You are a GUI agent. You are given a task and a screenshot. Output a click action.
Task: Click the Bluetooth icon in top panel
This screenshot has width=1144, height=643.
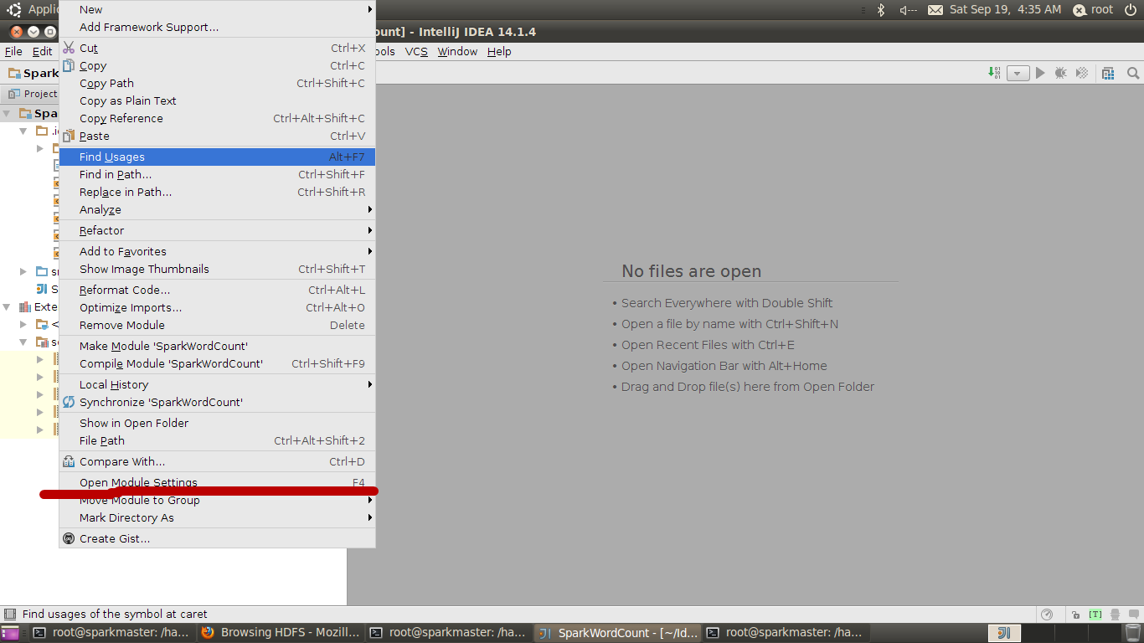pos(881,10)
